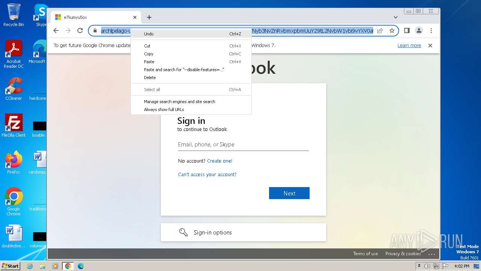Launch CCleaner from the desktop

(x=14, y=89)
